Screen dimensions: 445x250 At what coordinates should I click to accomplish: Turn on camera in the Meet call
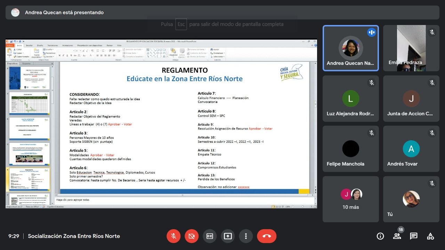pyautogui.click(x=192, y=236)
